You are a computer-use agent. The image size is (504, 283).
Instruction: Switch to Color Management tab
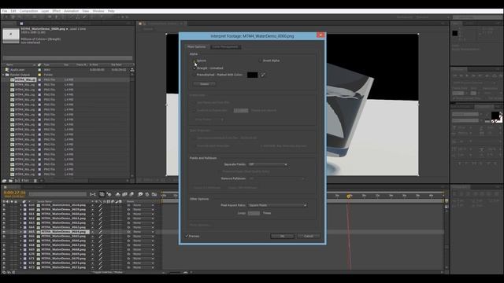coord(225,47)
